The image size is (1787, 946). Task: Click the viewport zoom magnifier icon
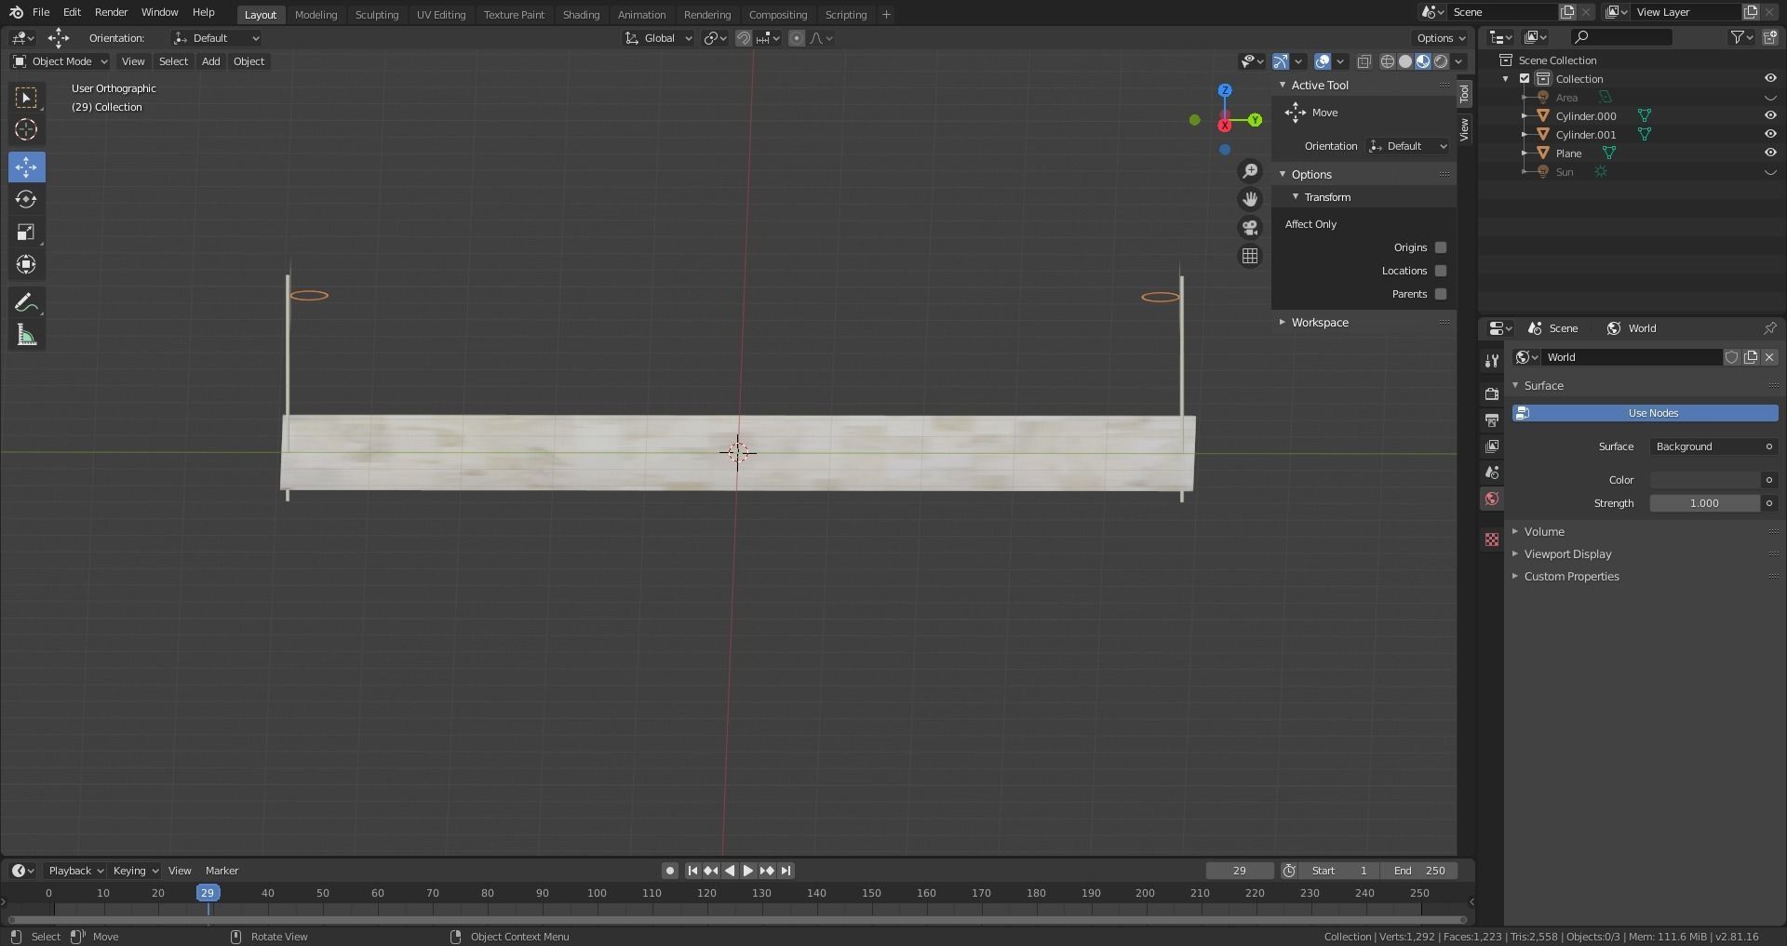[x=1250, y=171]
